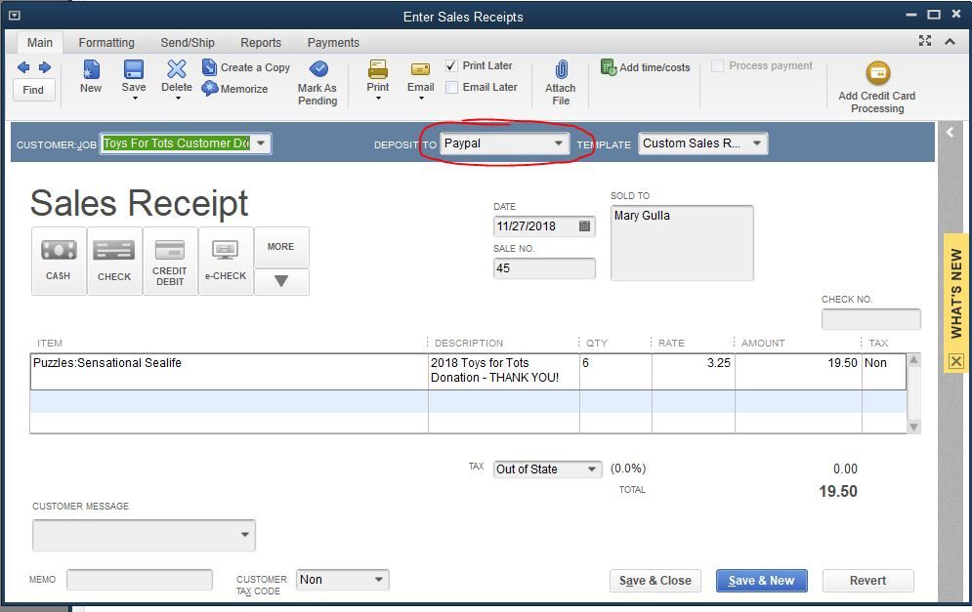The width and height of the screenshot is (972, 612).
Task: Click the description 2018 Toys for Tots
Action: pos(503,371)
